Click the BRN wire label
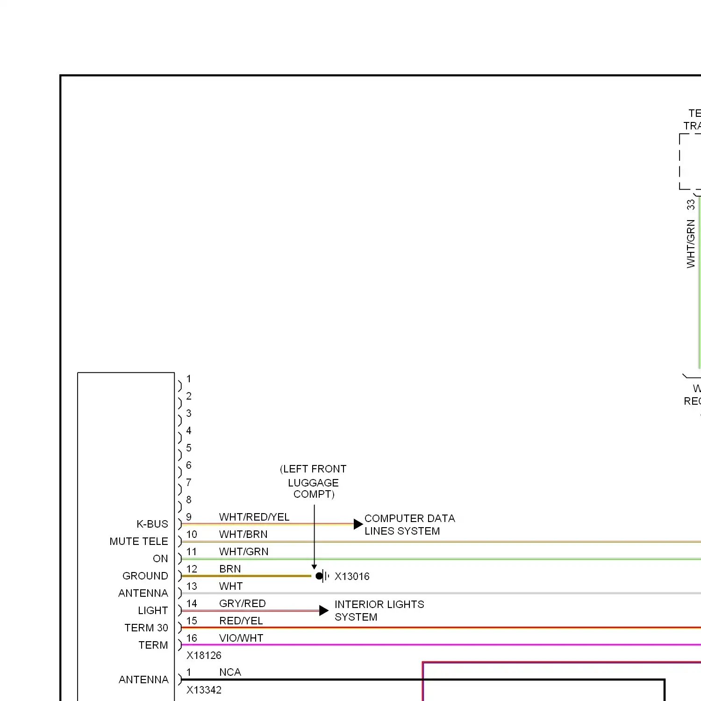Image resolution: width=701 pixels, height=701 pixels. click(x=230, y=569)
